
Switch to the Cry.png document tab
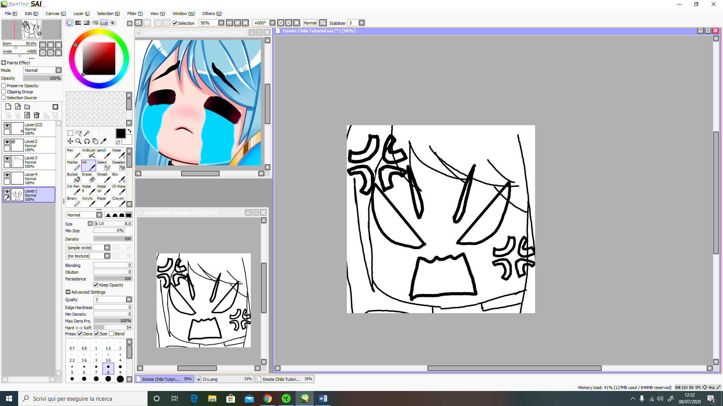[x=224, y=379]
